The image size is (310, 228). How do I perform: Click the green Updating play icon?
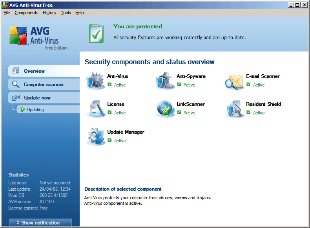coord(22,109)
